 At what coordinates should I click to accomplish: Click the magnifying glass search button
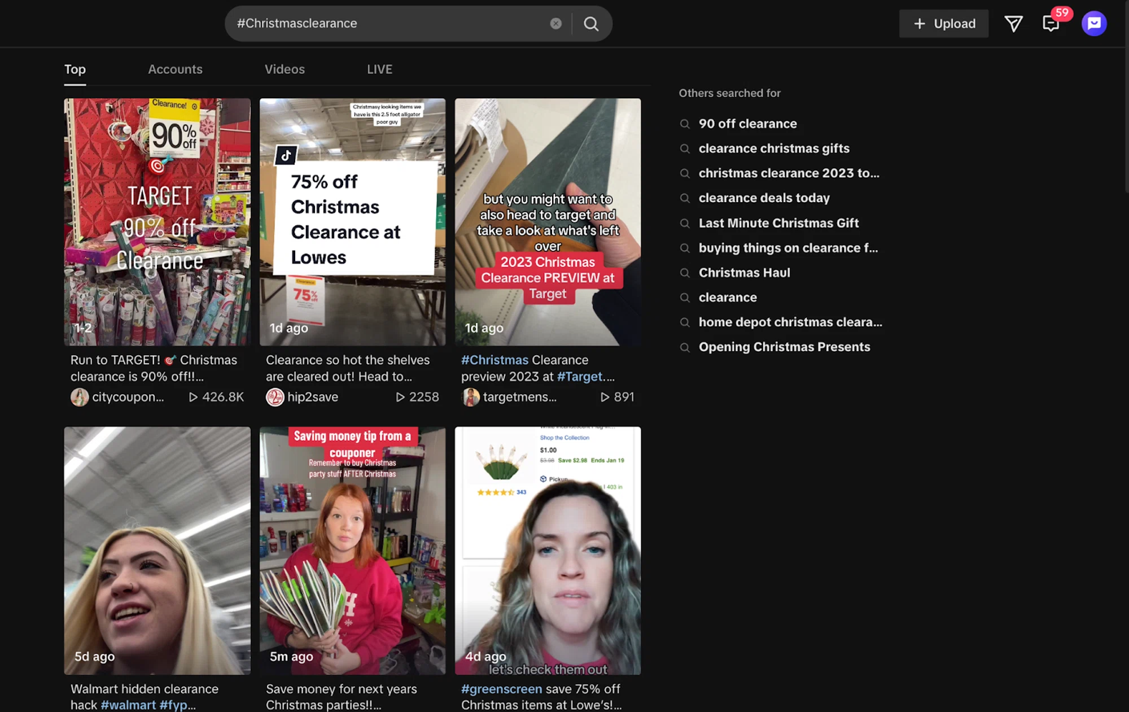point(591,23)
